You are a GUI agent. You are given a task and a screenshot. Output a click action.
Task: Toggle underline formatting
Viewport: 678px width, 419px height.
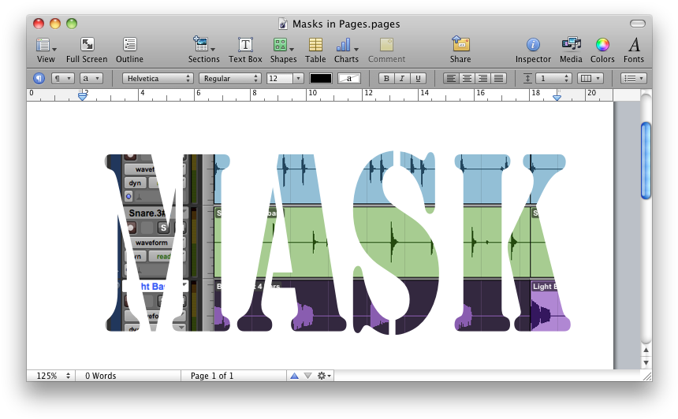point(418,78)
